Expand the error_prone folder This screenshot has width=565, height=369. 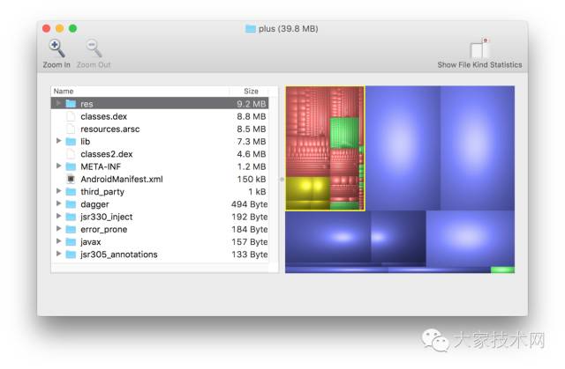tap(58, 228)
